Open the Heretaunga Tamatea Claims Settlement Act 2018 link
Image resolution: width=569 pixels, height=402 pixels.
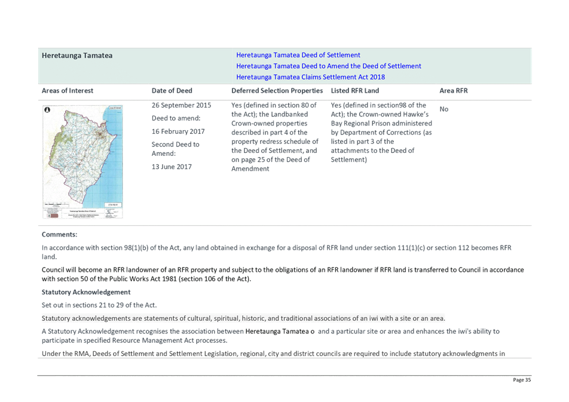point(310,77)
